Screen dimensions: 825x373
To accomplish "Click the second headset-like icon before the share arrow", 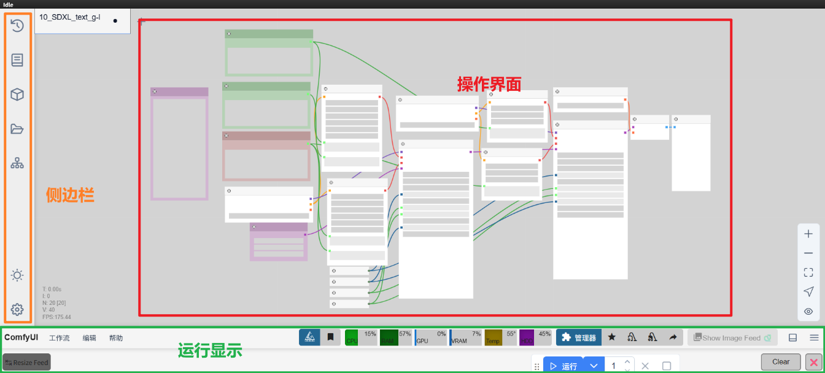I will click(x=653, y=337).
